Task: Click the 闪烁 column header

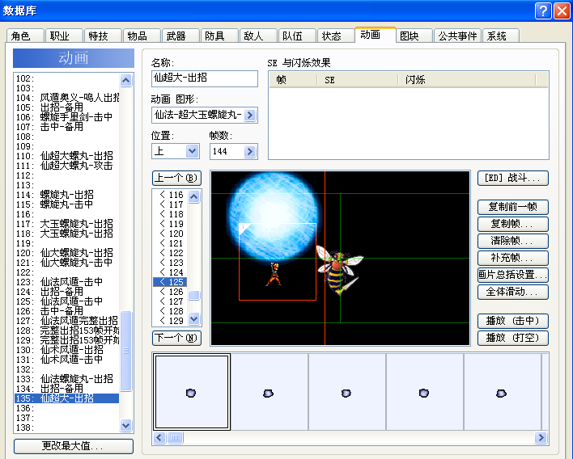Action: [x=467, y=80]
